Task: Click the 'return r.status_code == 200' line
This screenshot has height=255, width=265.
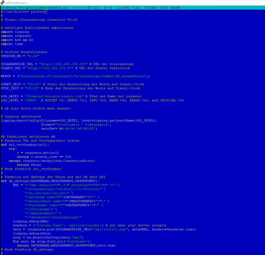Action: pyautogui.click(x=44, y=157)
